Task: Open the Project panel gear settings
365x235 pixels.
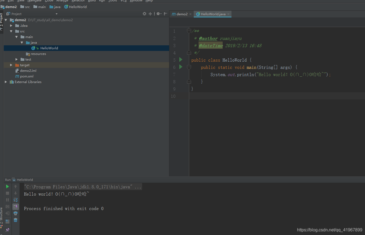Action: [x=158, y=14]
